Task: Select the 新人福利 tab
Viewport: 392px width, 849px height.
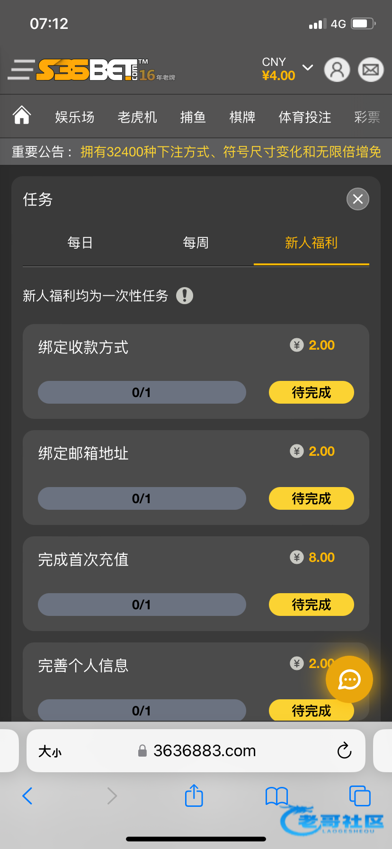Action: tap(311, 243)
